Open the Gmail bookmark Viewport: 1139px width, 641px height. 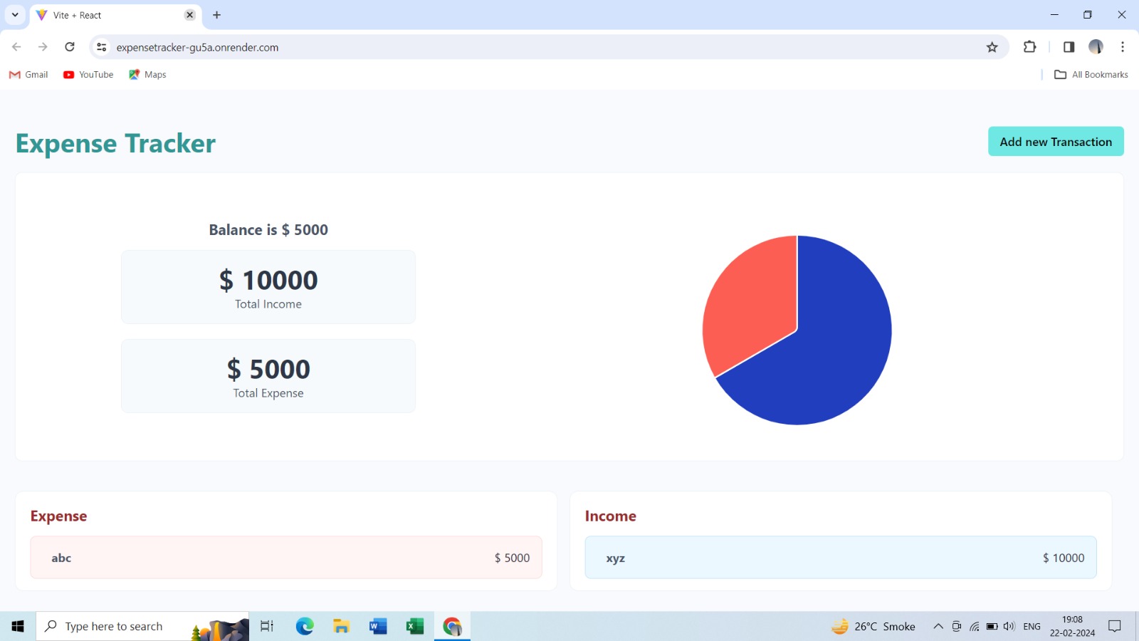tap(28, 74)
